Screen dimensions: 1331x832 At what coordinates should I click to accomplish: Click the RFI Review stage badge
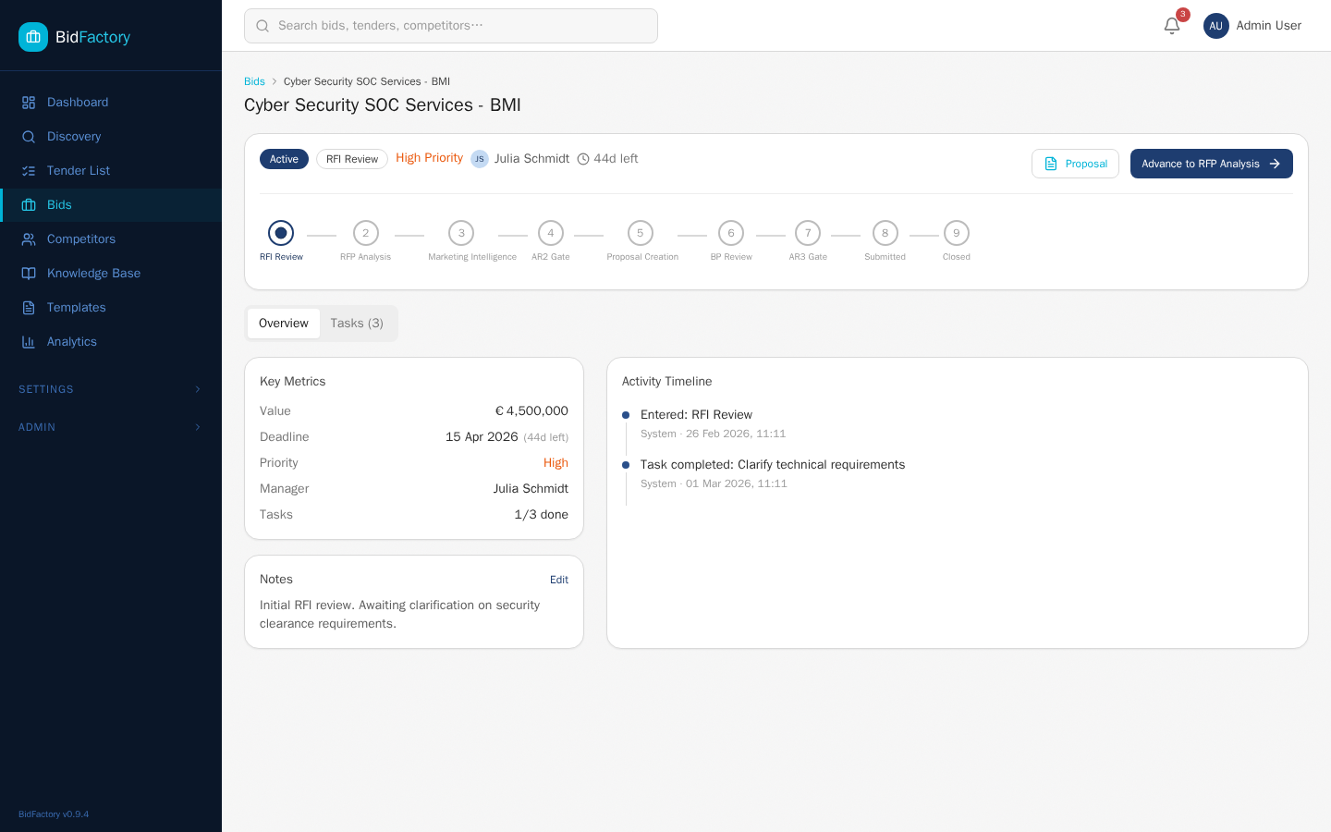pos(352,159)
